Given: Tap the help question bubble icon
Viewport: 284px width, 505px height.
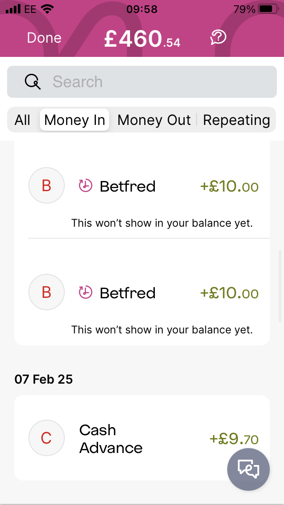Looking at the screenshot, I should pyautogui.click(x=218, y=38).
